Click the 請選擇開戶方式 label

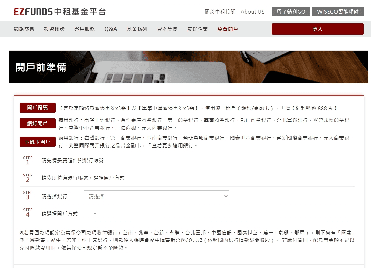[x=60, y=214]
